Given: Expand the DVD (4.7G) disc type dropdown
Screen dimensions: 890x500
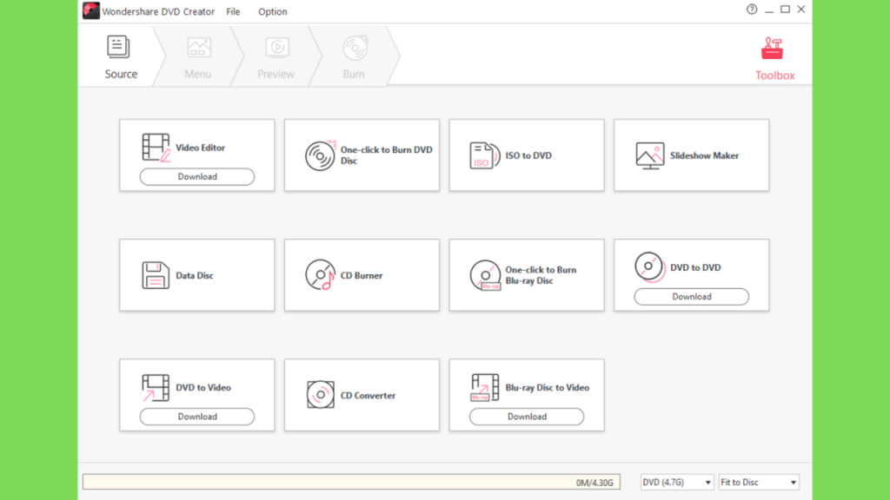Looking at the screenshot, I should point(676,483).
